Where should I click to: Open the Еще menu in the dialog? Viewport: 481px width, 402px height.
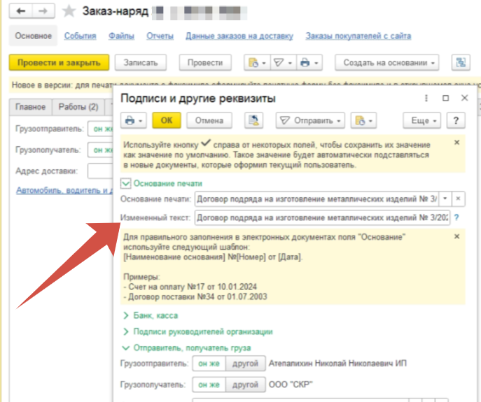click(421, 120)
